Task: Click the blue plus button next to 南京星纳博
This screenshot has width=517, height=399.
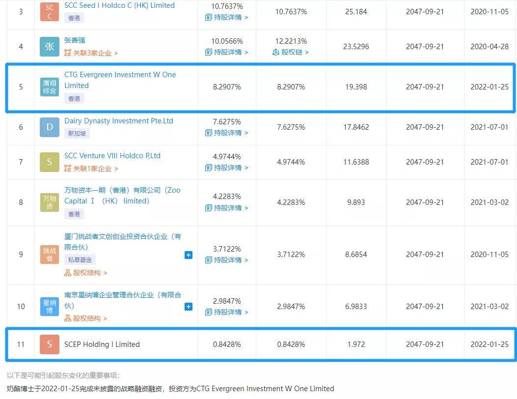Action: coord(189,307)
